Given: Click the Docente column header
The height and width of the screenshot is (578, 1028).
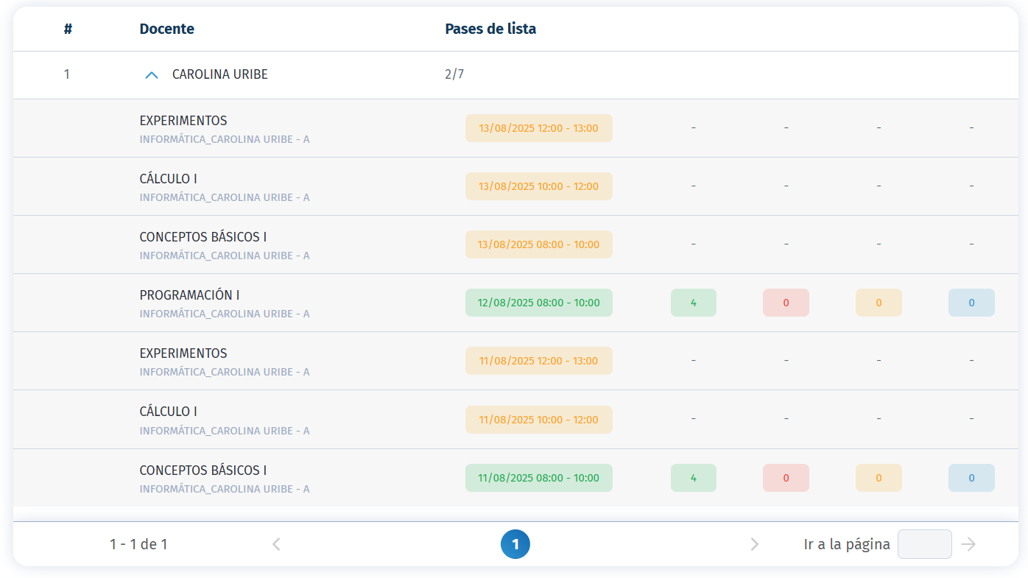Looking at the screenshot, I should pyautogui.click(x=167, y=29).
